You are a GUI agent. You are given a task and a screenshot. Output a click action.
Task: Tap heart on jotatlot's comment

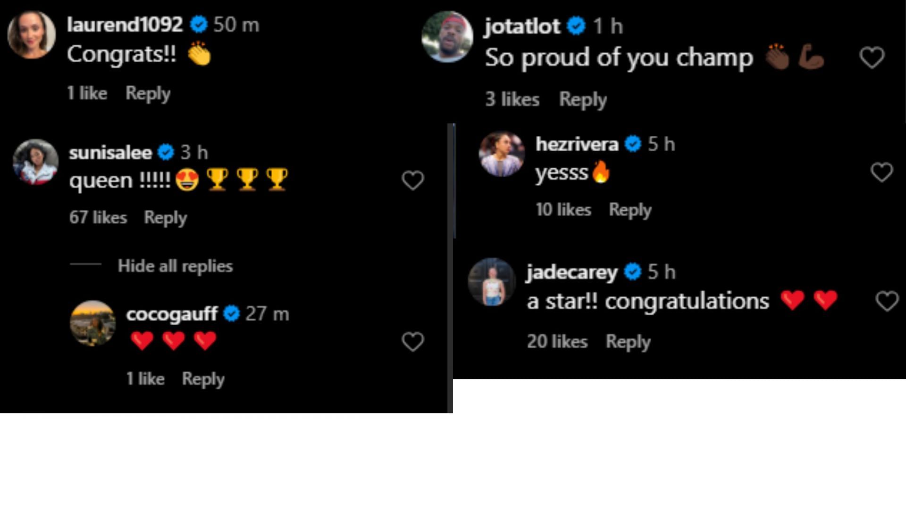(872, 57)
